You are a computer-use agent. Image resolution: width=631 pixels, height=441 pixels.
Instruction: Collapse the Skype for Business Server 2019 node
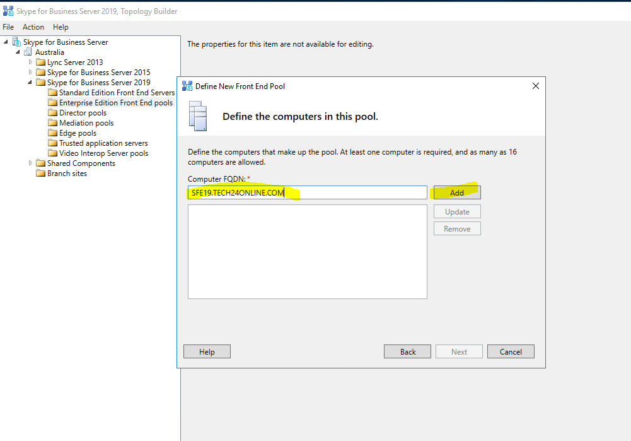click(x=30, y=83)
